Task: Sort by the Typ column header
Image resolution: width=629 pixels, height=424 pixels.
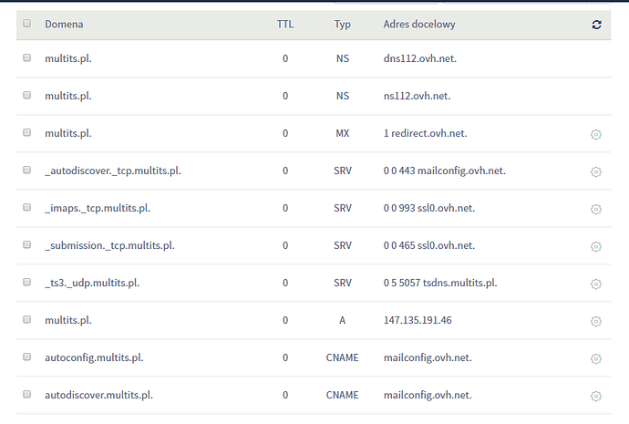Action: coord(342,25)
